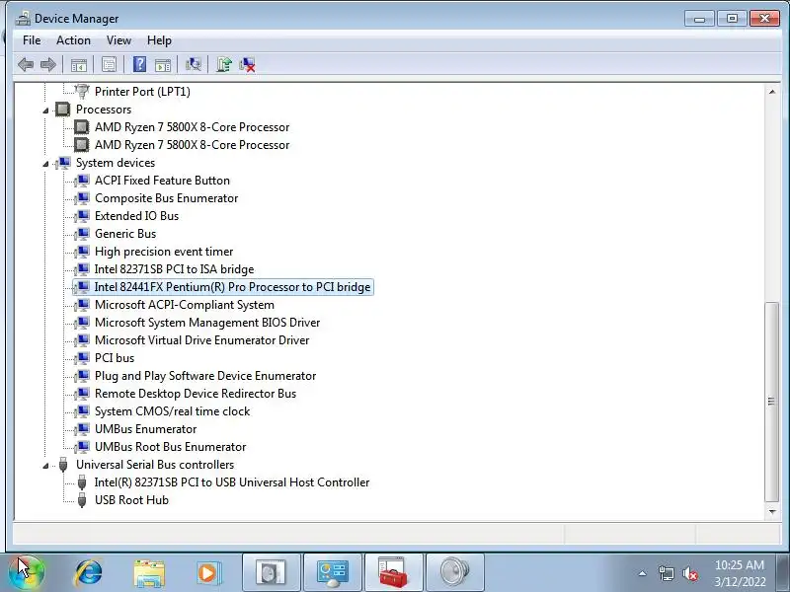This screenshot has width=790, height=592.
Task: Click the Printer Port (LPT1) icon
Action: [82, 91]
